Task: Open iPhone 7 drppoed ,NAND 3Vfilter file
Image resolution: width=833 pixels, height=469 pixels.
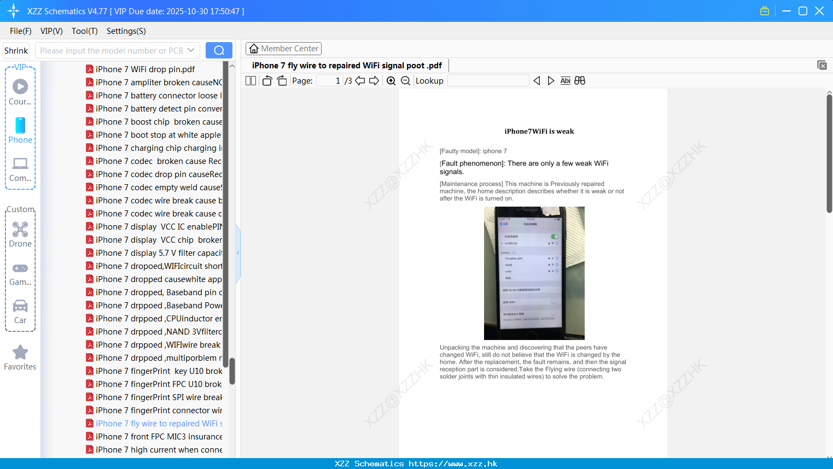Action: (154, 331)
